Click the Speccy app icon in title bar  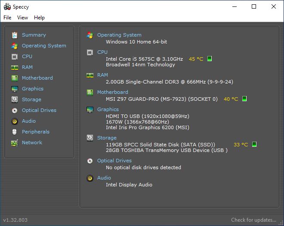tap(7, 7)
